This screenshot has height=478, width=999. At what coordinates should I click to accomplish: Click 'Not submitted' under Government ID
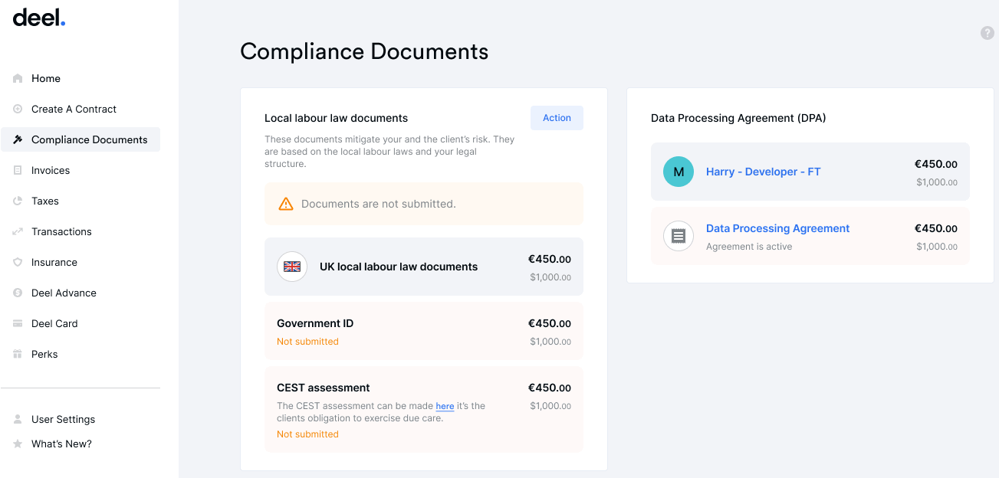(x=307, y=342)
